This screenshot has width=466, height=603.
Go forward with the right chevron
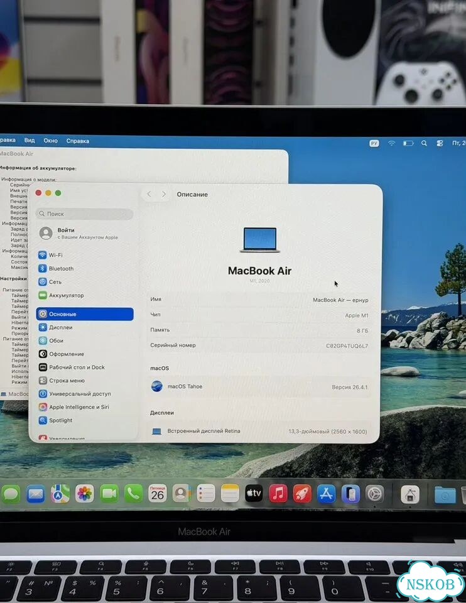pos(164,194)
